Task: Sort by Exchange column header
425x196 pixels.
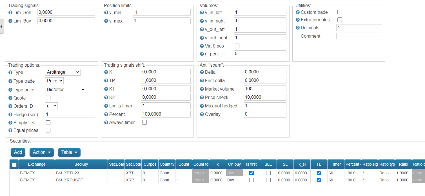Action: 37,165
